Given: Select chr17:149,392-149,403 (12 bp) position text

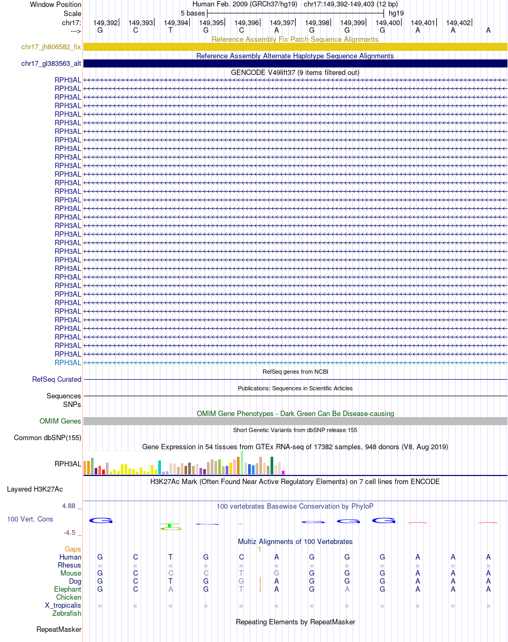Looking at the screenshot, I should [351, 4].
